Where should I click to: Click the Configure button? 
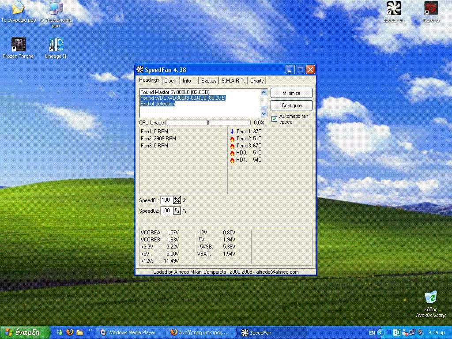pos(291,105)
